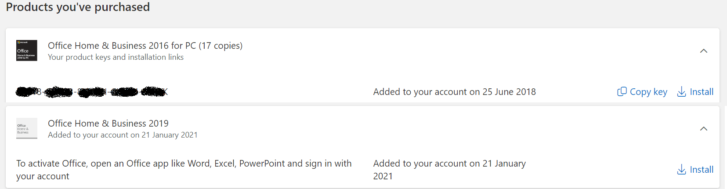Collapse the Office Home & Business 2019 section
Image resolution: width=727 pixels, height=189 pixels.
click(x=703, y=129)
